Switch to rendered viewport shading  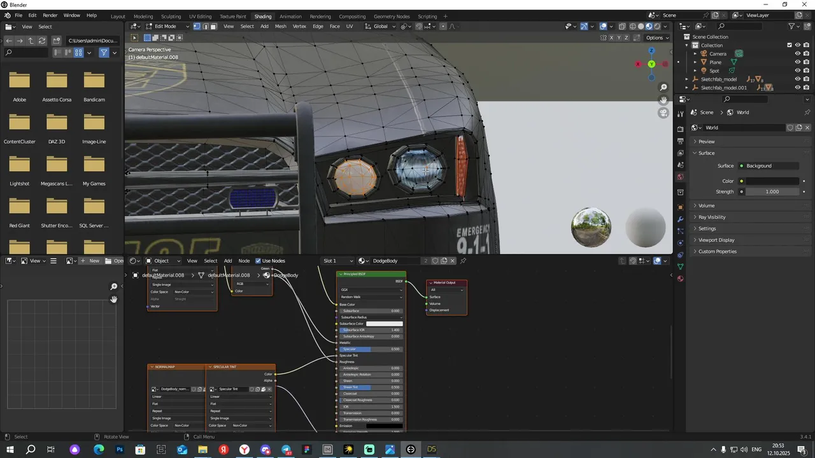[x=657, y=26]
